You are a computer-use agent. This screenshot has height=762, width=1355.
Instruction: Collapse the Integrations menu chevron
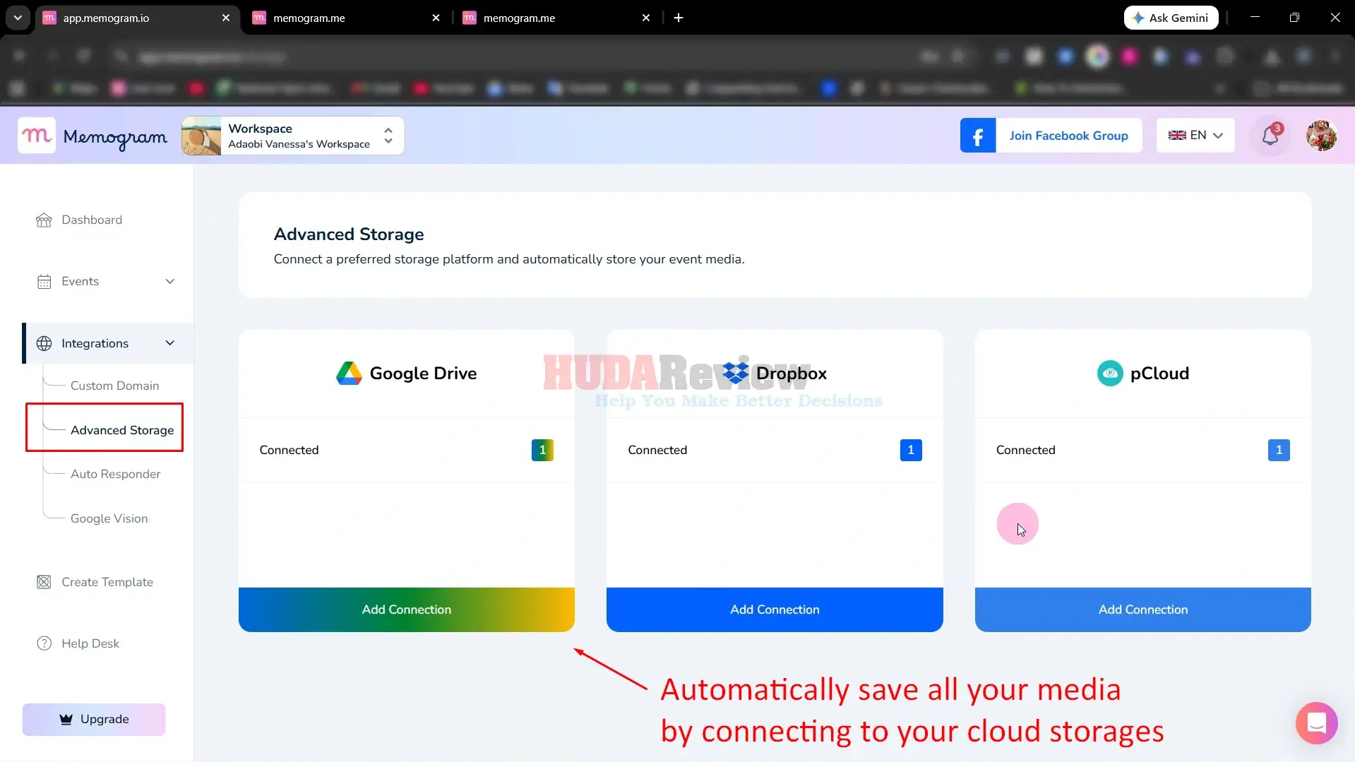pyautogui.click(x=169, y=343)
